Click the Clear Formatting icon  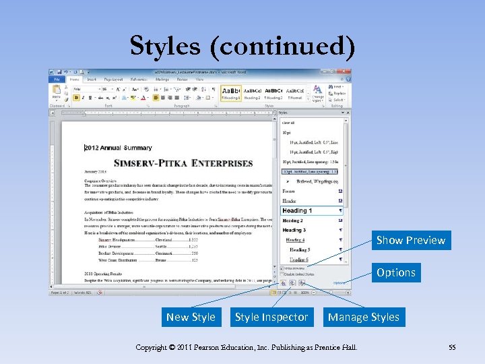146,90
